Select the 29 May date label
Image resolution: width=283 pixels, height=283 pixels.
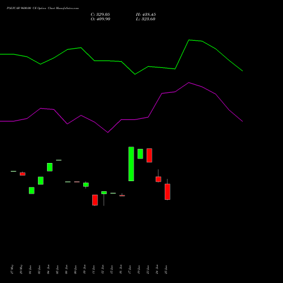pyautogui.click(x=21, y=269)
